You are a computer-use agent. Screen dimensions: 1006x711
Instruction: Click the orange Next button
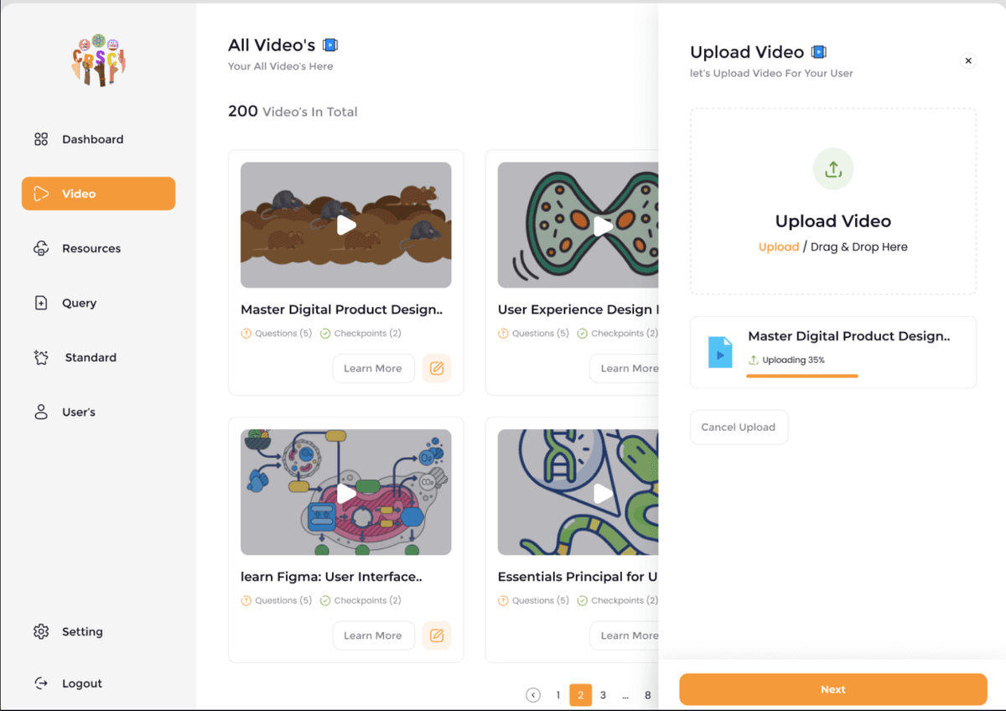click(833, 689)
